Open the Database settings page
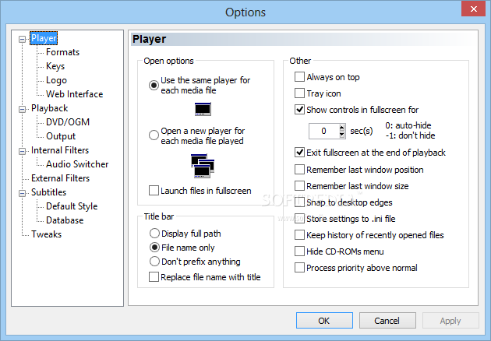The height and width of the screenshot is (341, 491). (65, 220)
